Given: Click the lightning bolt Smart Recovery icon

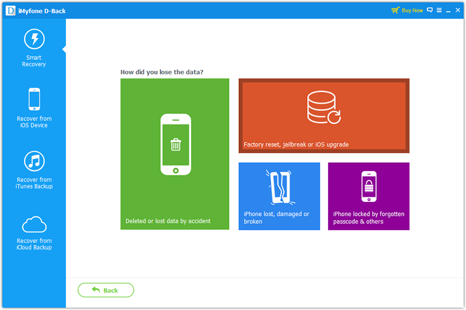Looking at the screenshot, I should pos(34,39).
